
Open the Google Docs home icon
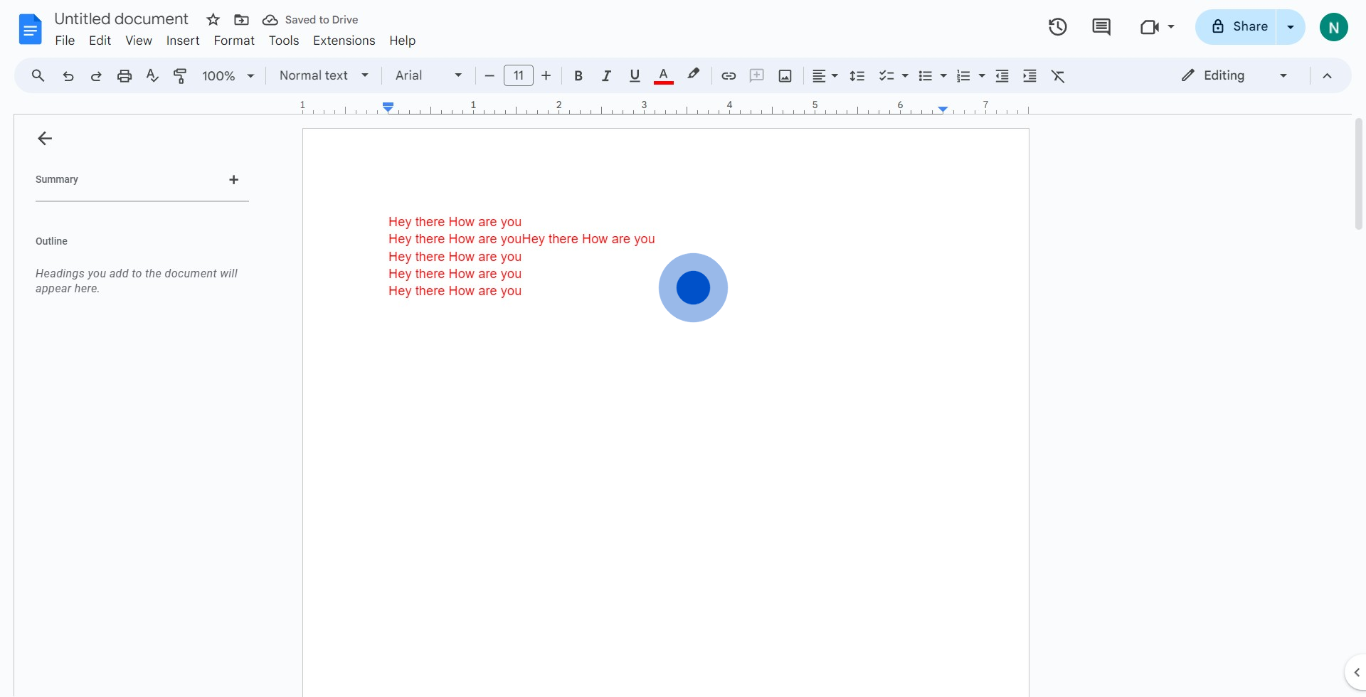click(30, 29)
